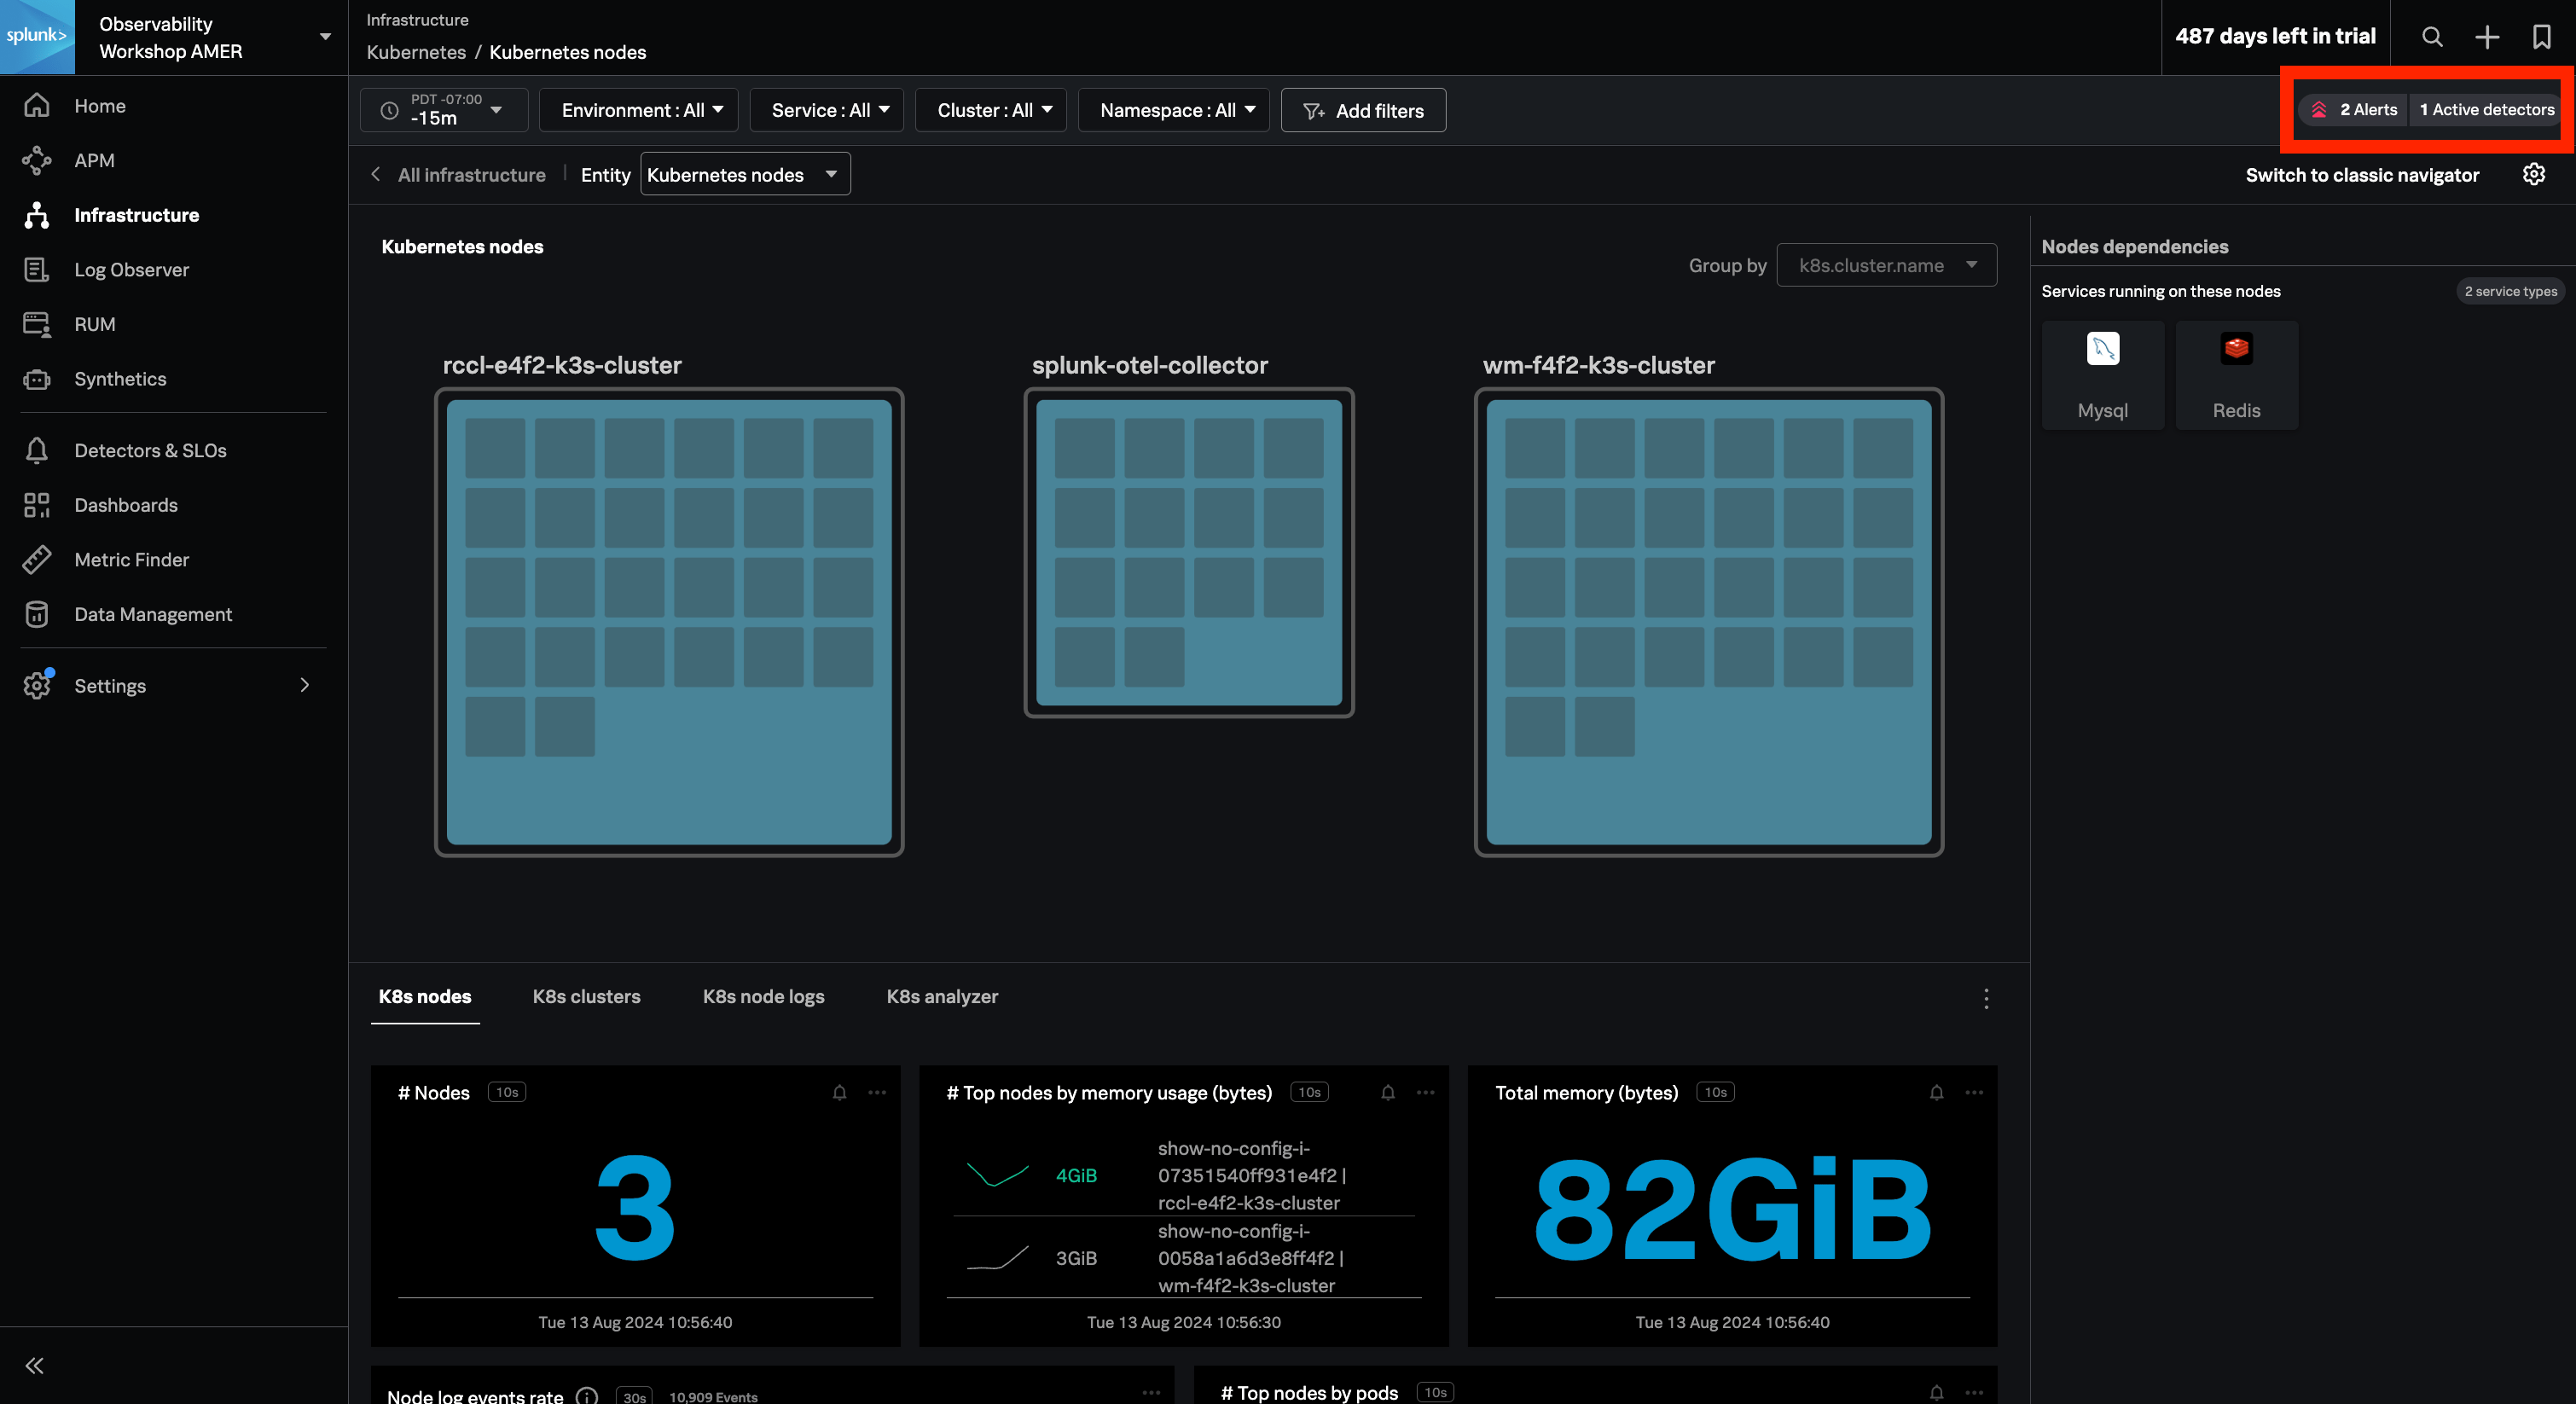The image size is (2576, 1404).
Task: Open the search magnifier icon
Action: 2432,37
